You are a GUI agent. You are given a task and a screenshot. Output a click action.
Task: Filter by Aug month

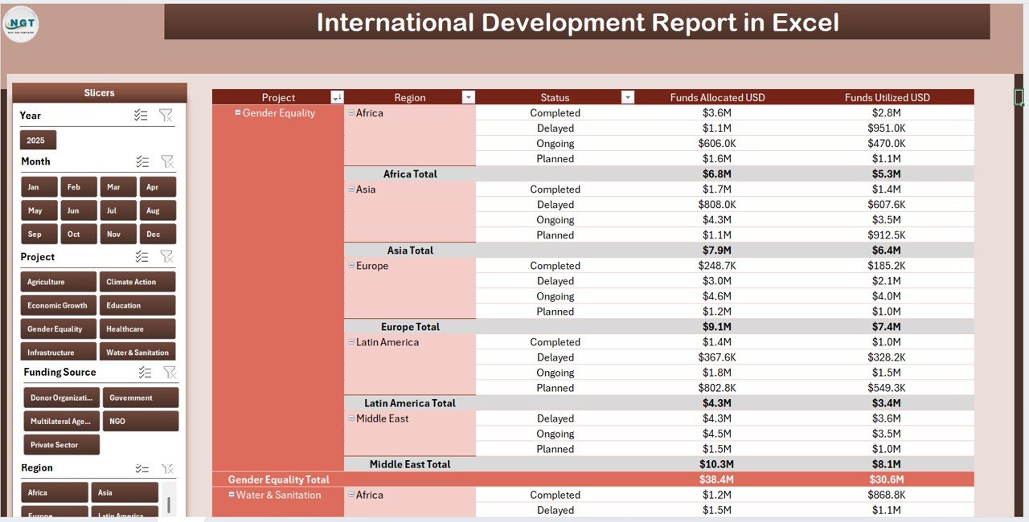click(x=158, y=210)
